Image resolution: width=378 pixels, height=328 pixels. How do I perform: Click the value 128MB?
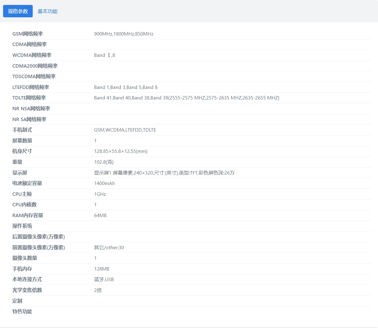coord(102,269)
